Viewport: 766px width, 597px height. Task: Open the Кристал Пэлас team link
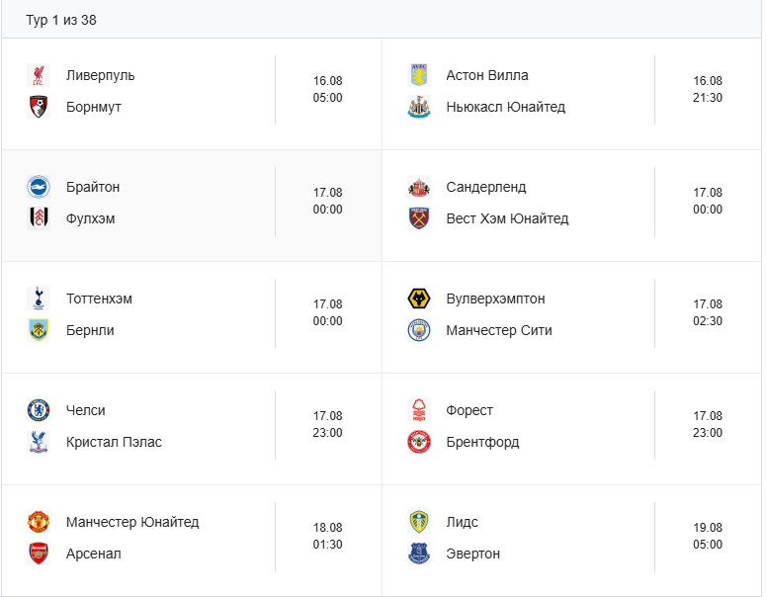pyautogui.click(x=114, y=442)
